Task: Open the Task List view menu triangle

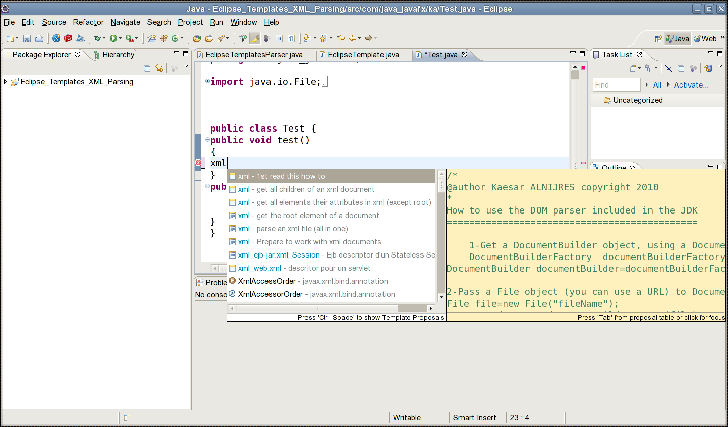Action: [x=720, y=67]
